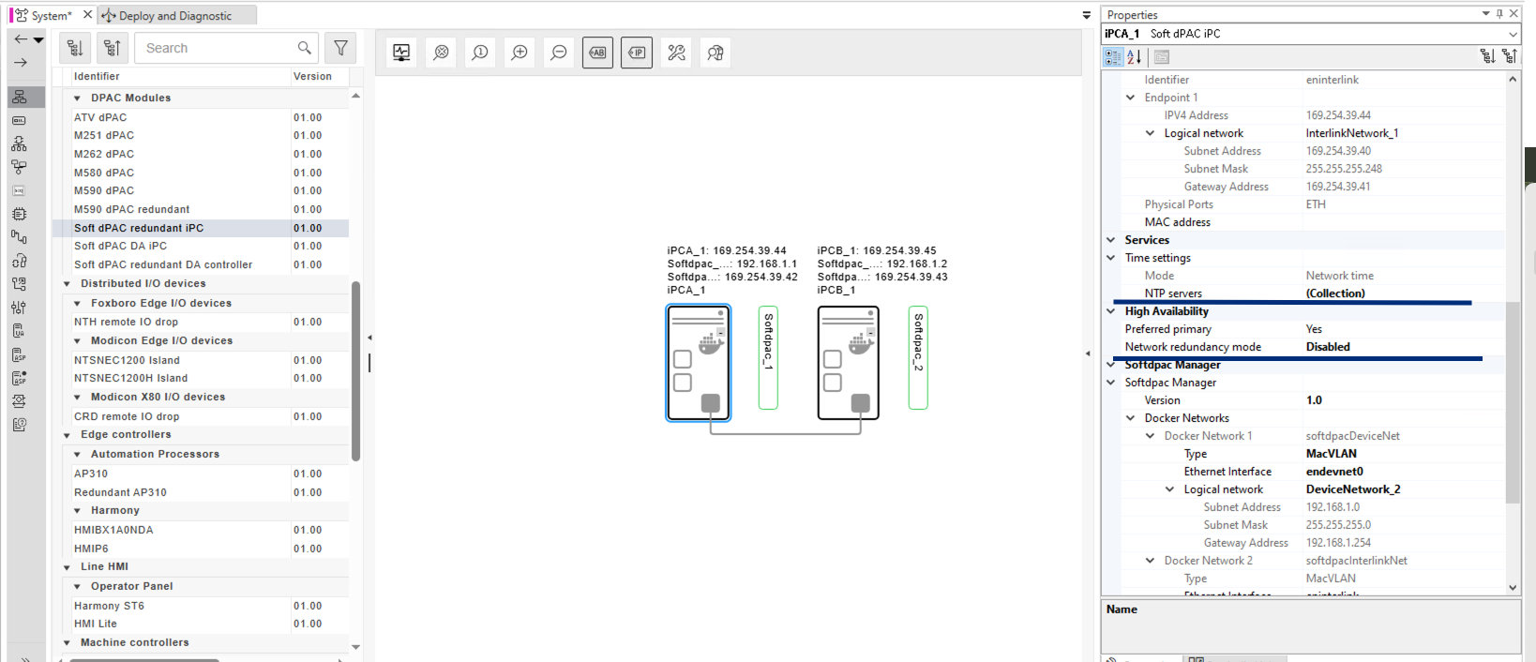Open the catalog filter funnel button
The image size is (1536, 662).
[x=341, y=48]
